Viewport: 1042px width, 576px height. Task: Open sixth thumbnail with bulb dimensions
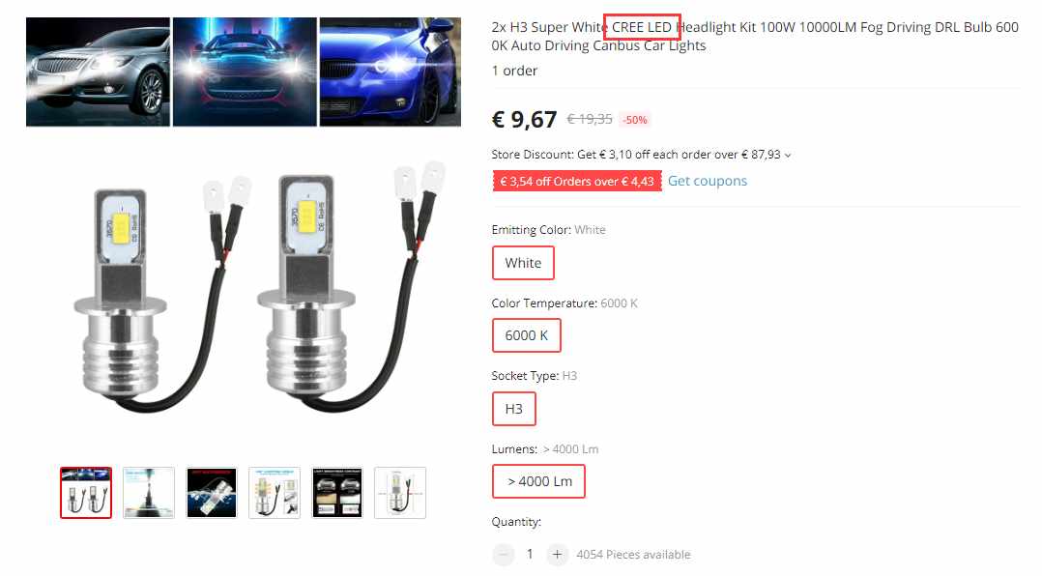pos(400,492)
